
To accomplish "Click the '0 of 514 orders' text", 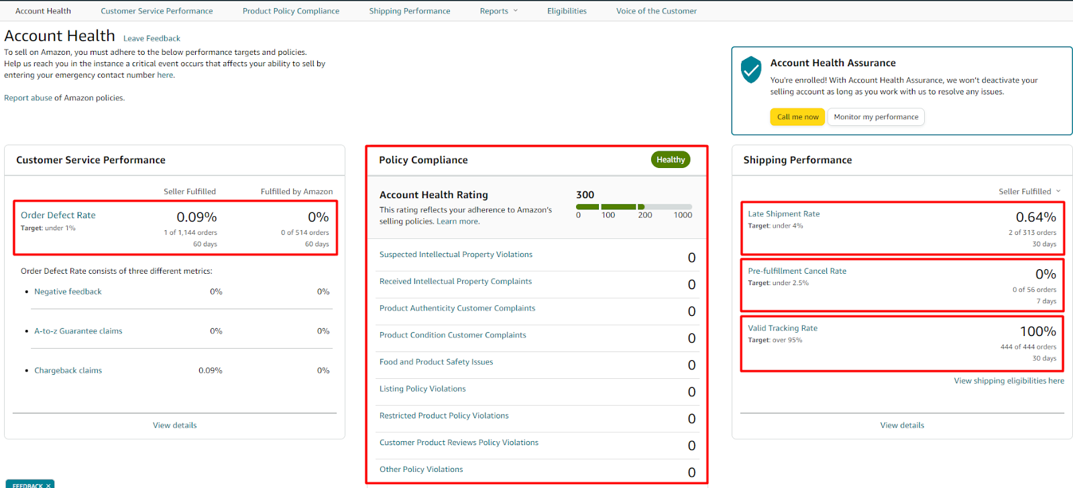I will [x=305, y=233].
